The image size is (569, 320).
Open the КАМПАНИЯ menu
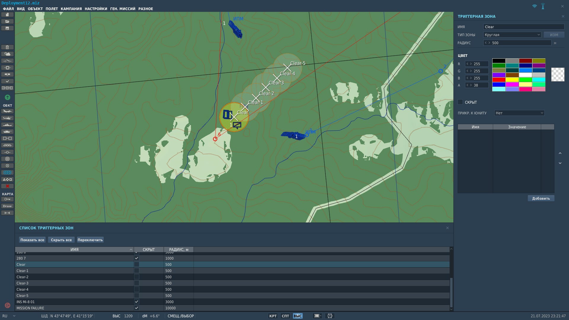(x=71, y=9)
